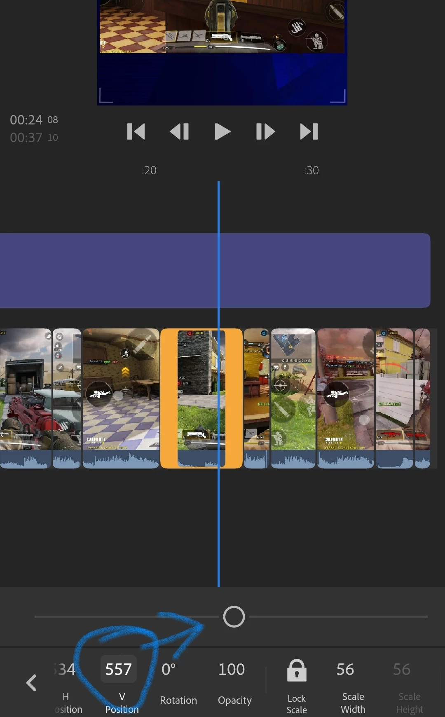Screen dimensions: 445x717
Task: Choose the Scale Width 56 value
Action: coord(345,669)
